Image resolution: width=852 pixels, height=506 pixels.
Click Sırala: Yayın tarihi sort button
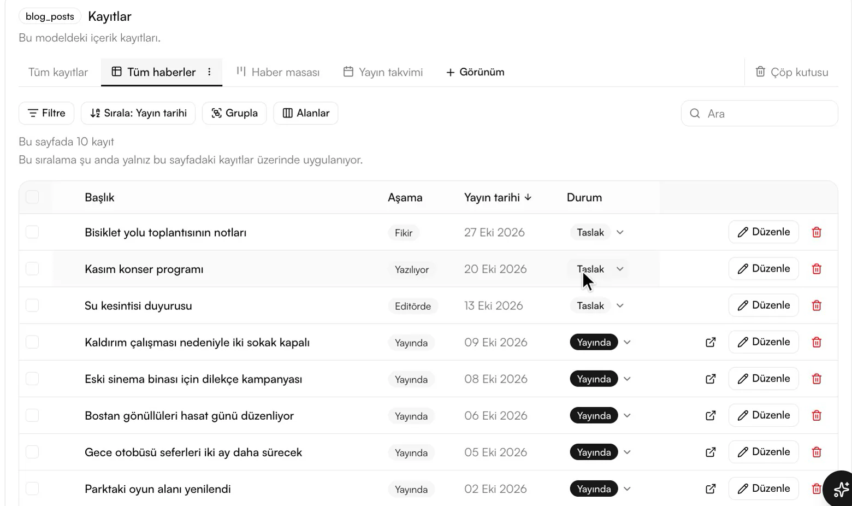click(x=138, y=113)
